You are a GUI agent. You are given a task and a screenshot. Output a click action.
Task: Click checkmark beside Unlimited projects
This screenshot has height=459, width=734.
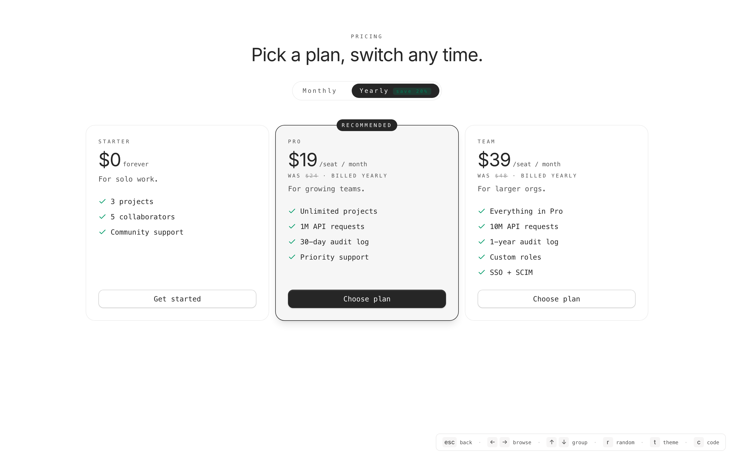(x=292, y=211)
